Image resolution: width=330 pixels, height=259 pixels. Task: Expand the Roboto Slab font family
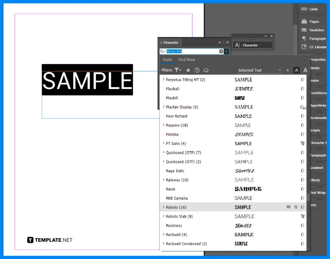click(163, 216)
